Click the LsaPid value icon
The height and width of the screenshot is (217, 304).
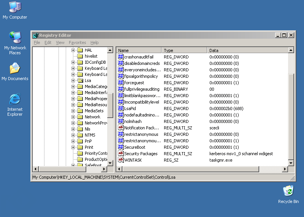pos(120,108)
